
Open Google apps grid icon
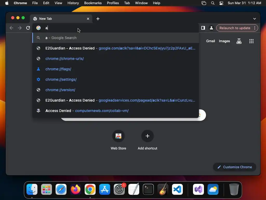(x=251, y=41)
